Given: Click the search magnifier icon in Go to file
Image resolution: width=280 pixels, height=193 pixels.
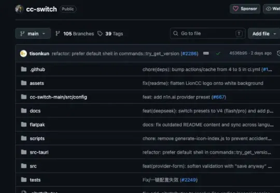Looking at the screenshot, I should pyautogui.click(x=176, y=33).
